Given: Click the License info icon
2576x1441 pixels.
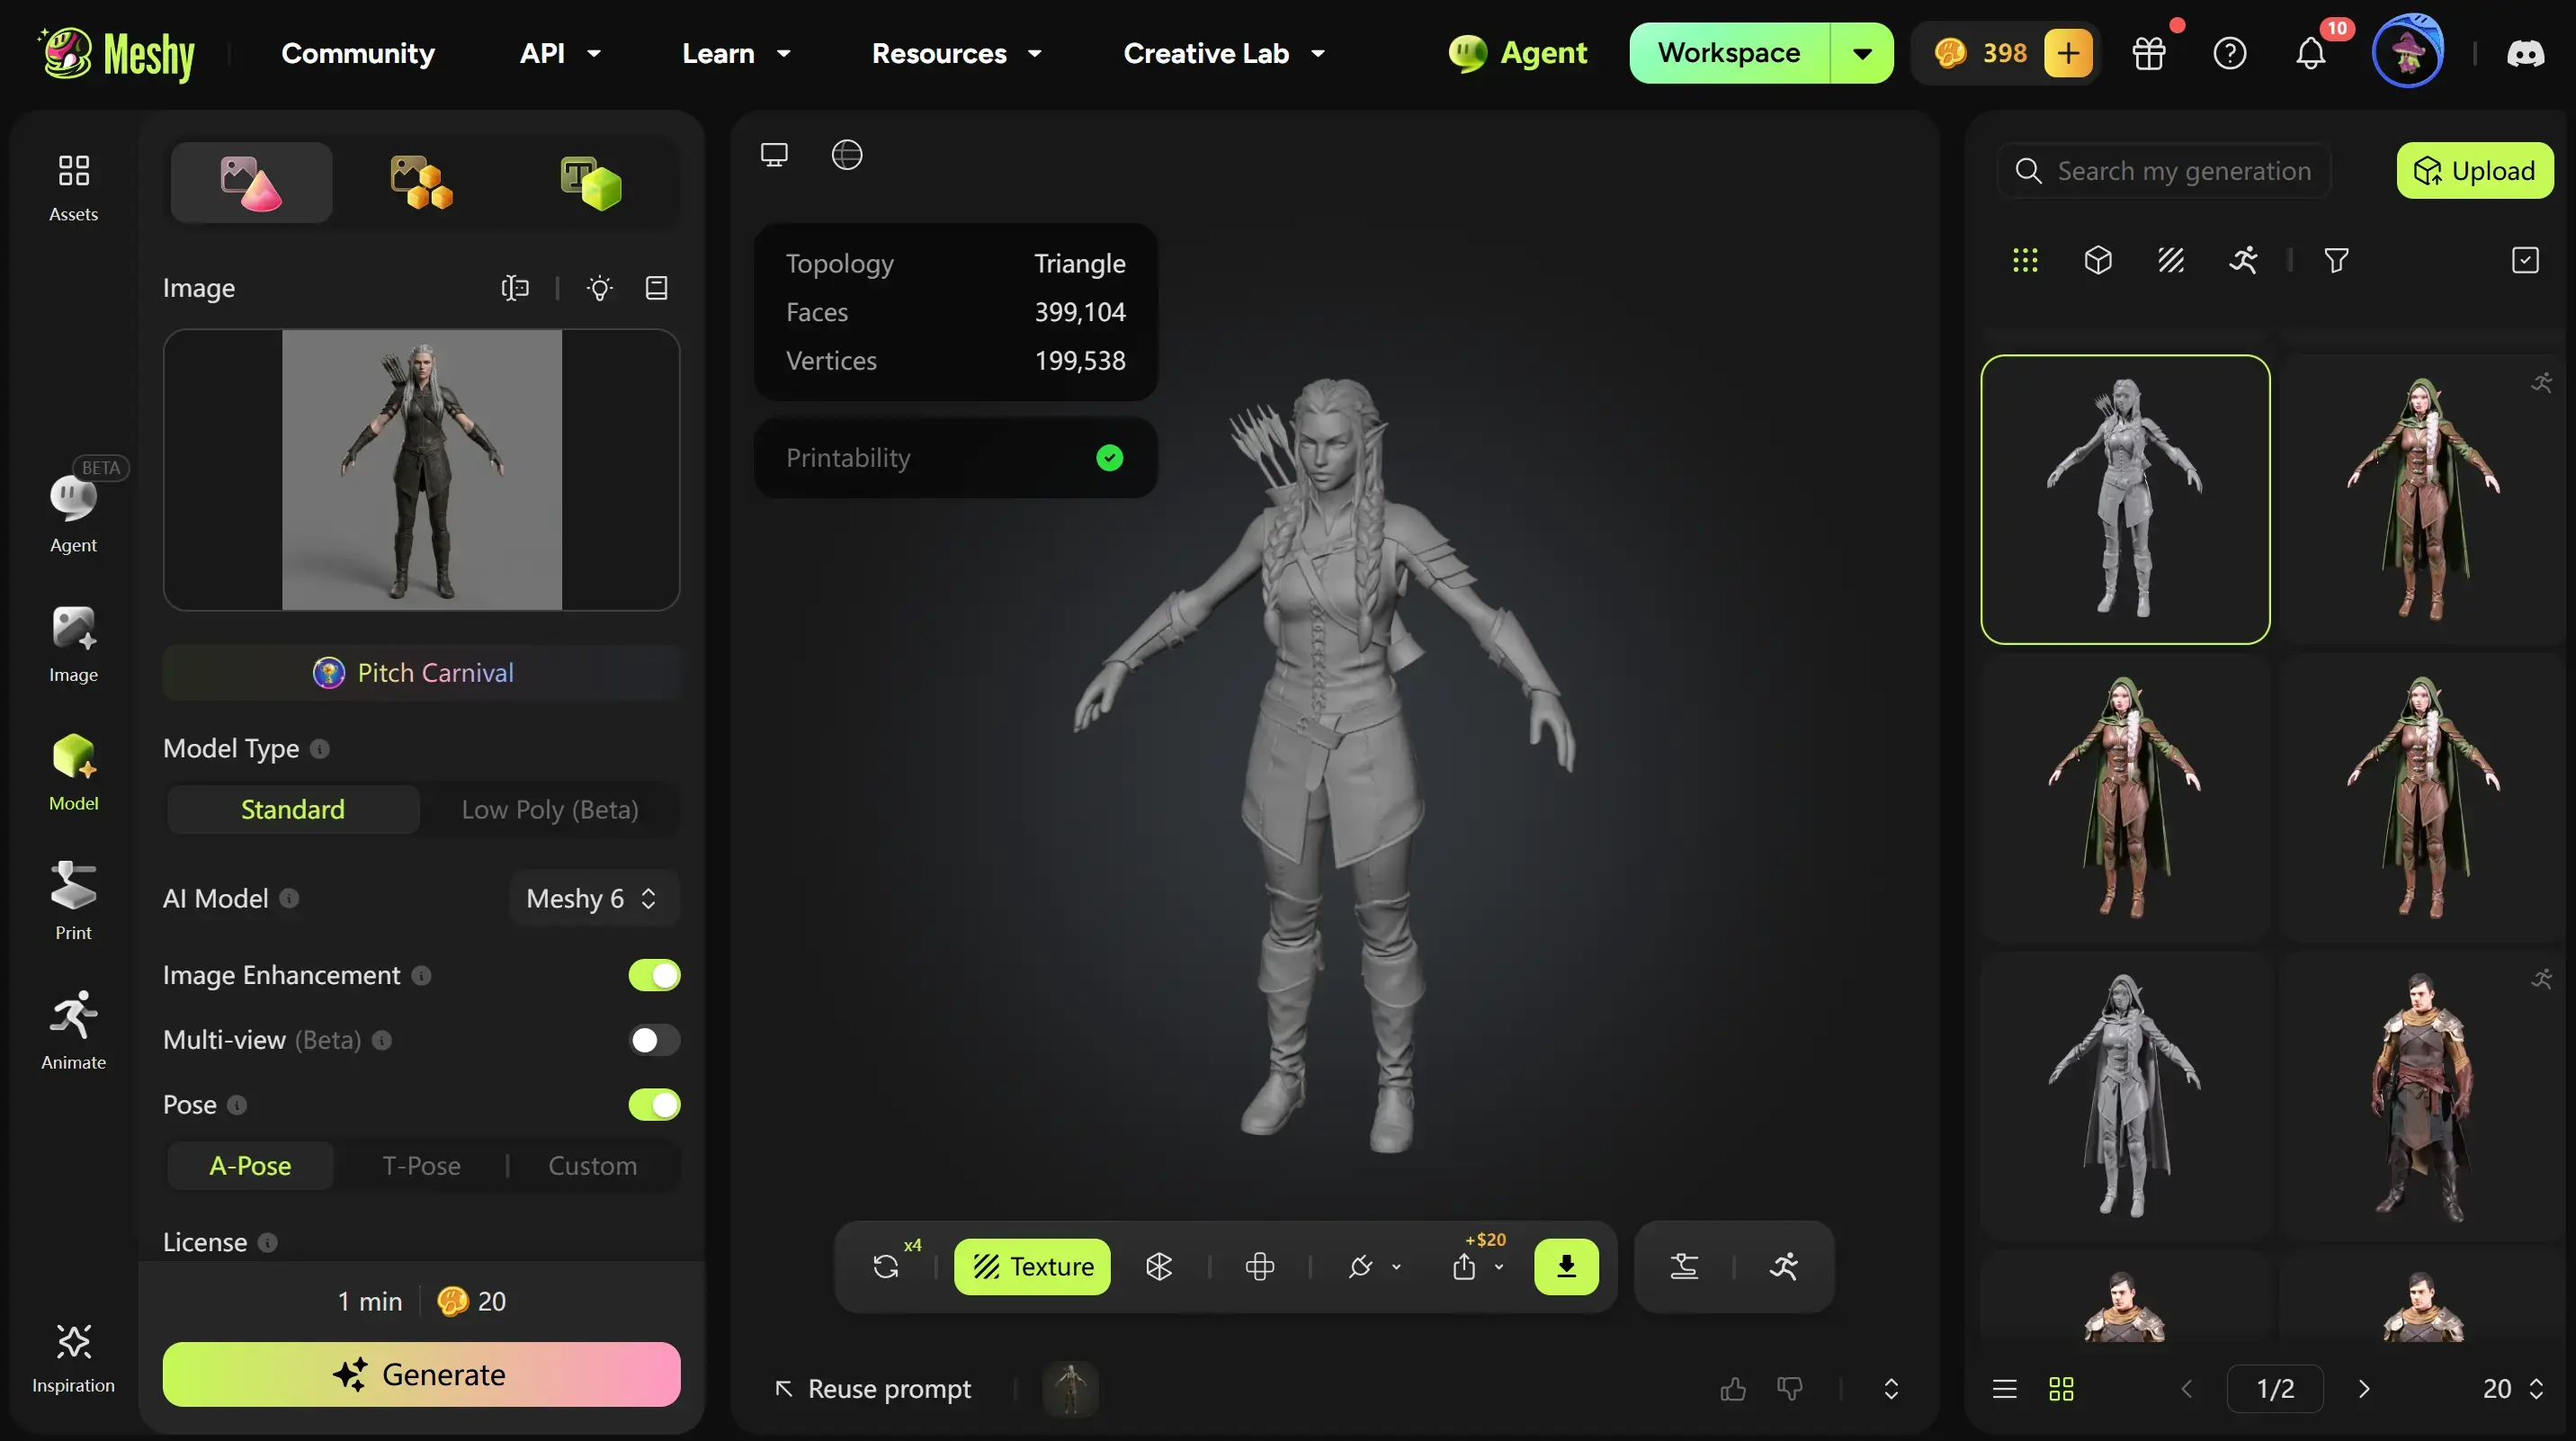Looking at the screenshot, I should click(267, 1242).
